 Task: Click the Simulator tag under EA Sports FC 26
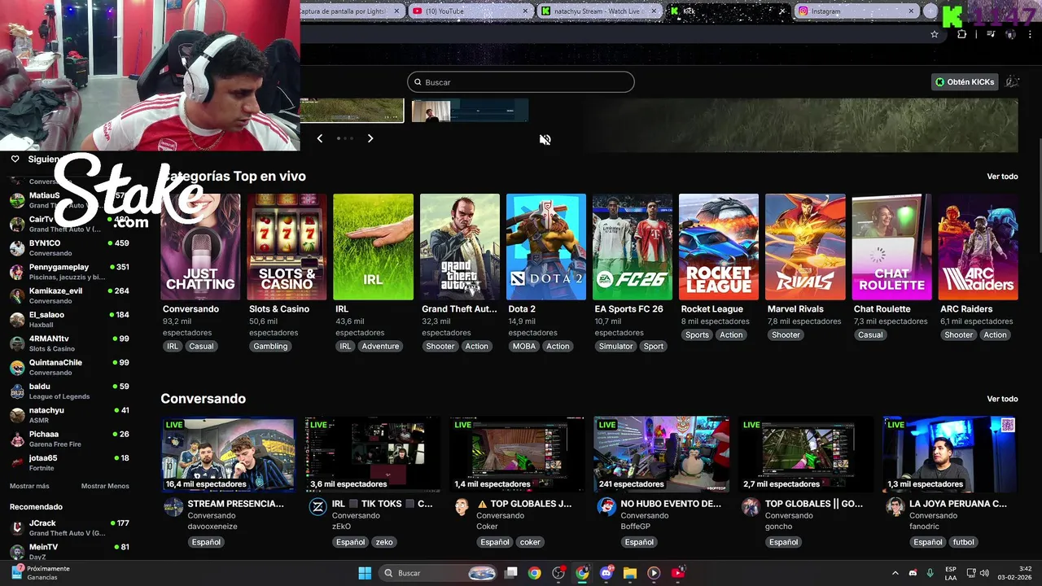615,346
